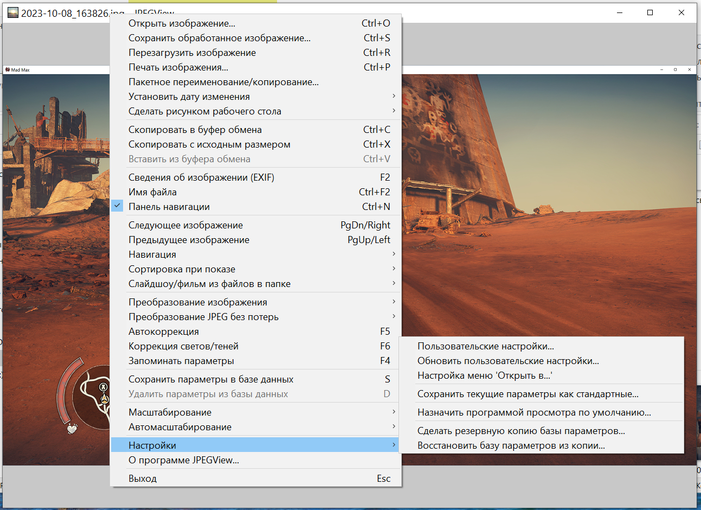Screen dimensions: 701x510
Task: Choose Сохранить параметры в базе данных
Action: coord(255,379)
